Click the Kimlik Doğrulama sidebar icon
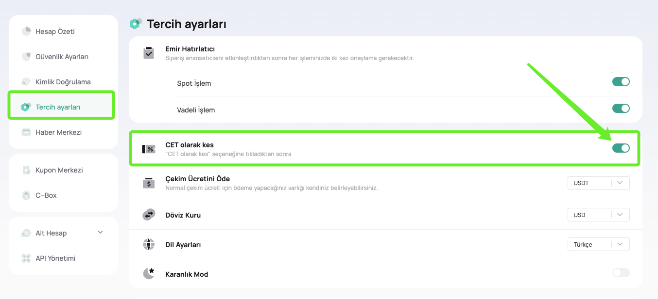 tap(26, 82)
